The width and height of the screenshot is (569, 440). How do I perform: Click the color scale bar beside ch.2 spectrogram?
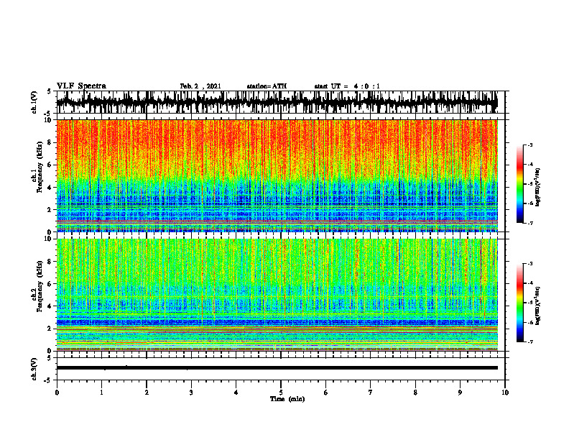[x=520, y=303]
